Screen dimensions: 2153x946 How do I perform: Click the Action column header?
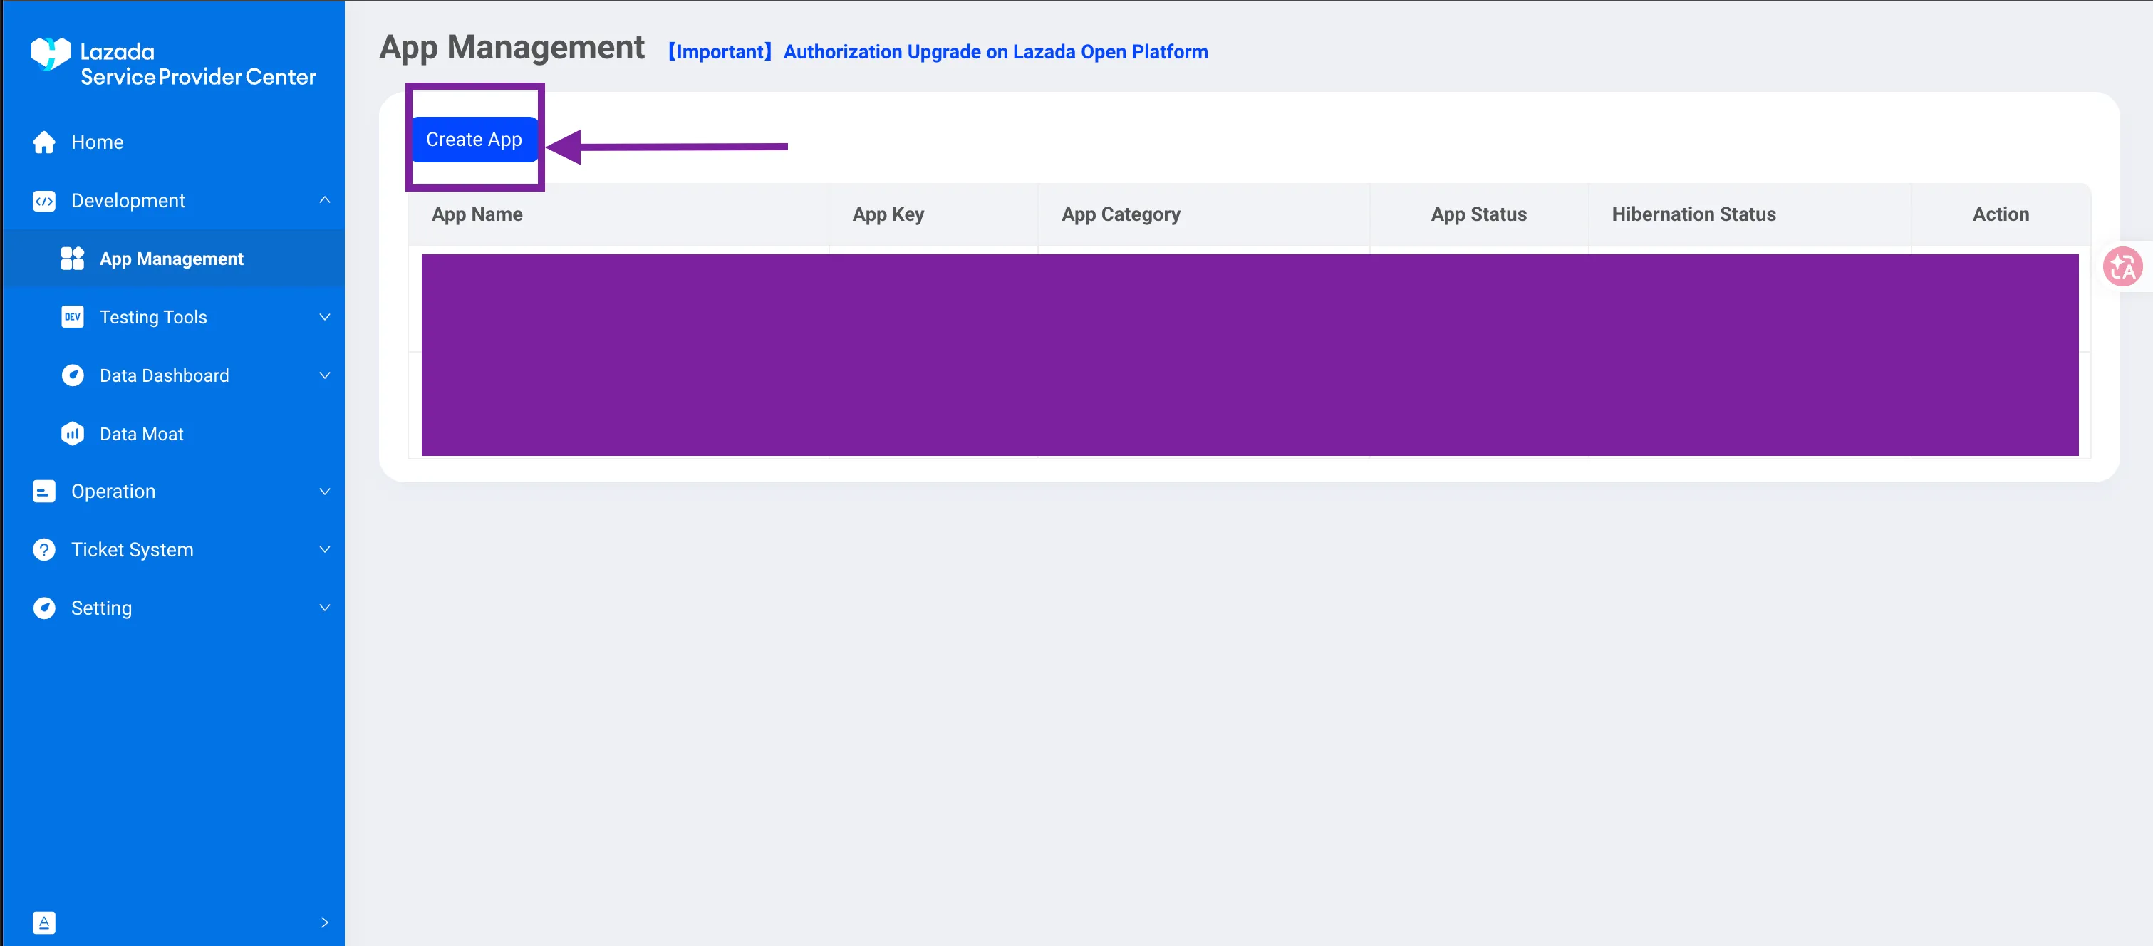pyautogui.click(x=2000, y=214)
